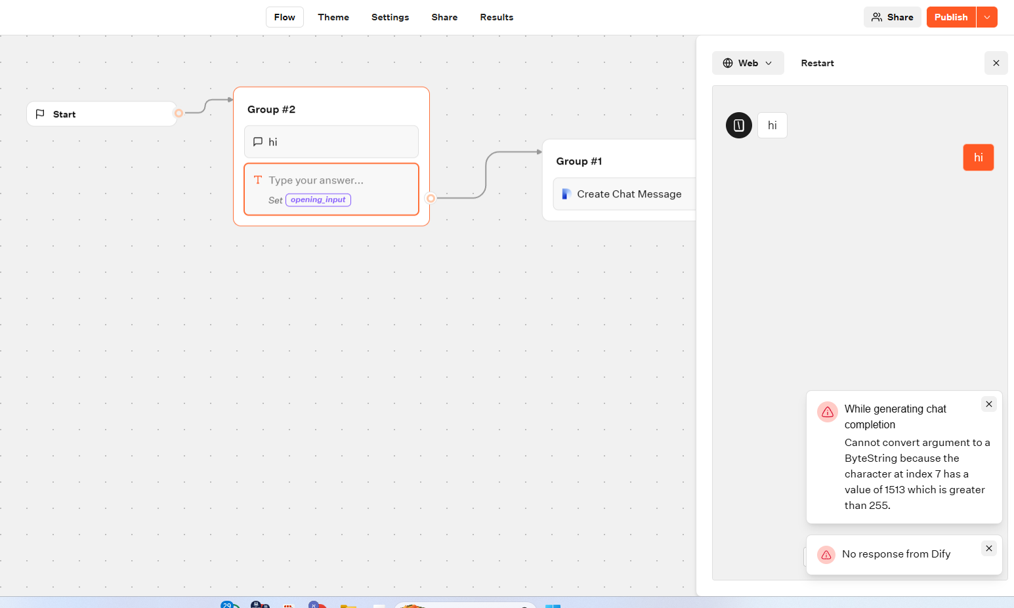Click the text input block output endpoint
The width and height of the screenshot is (1014, 608).
[x=431, y=198]
